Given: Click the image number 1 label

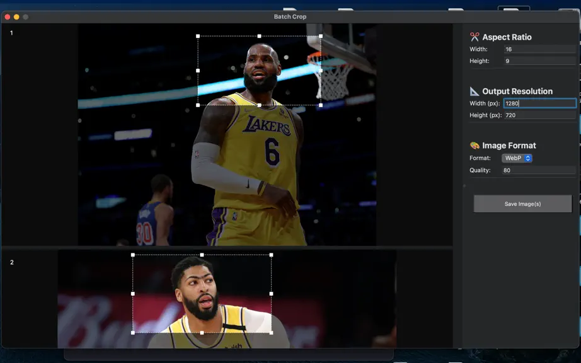Looking at the screenshot, I should click(11, 33).
